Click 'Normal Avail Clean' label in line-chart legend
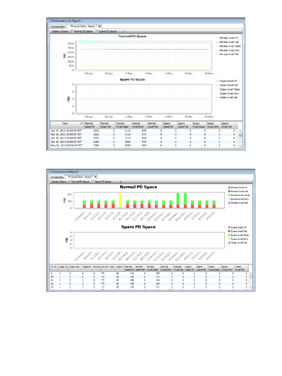 pos(230,46)
